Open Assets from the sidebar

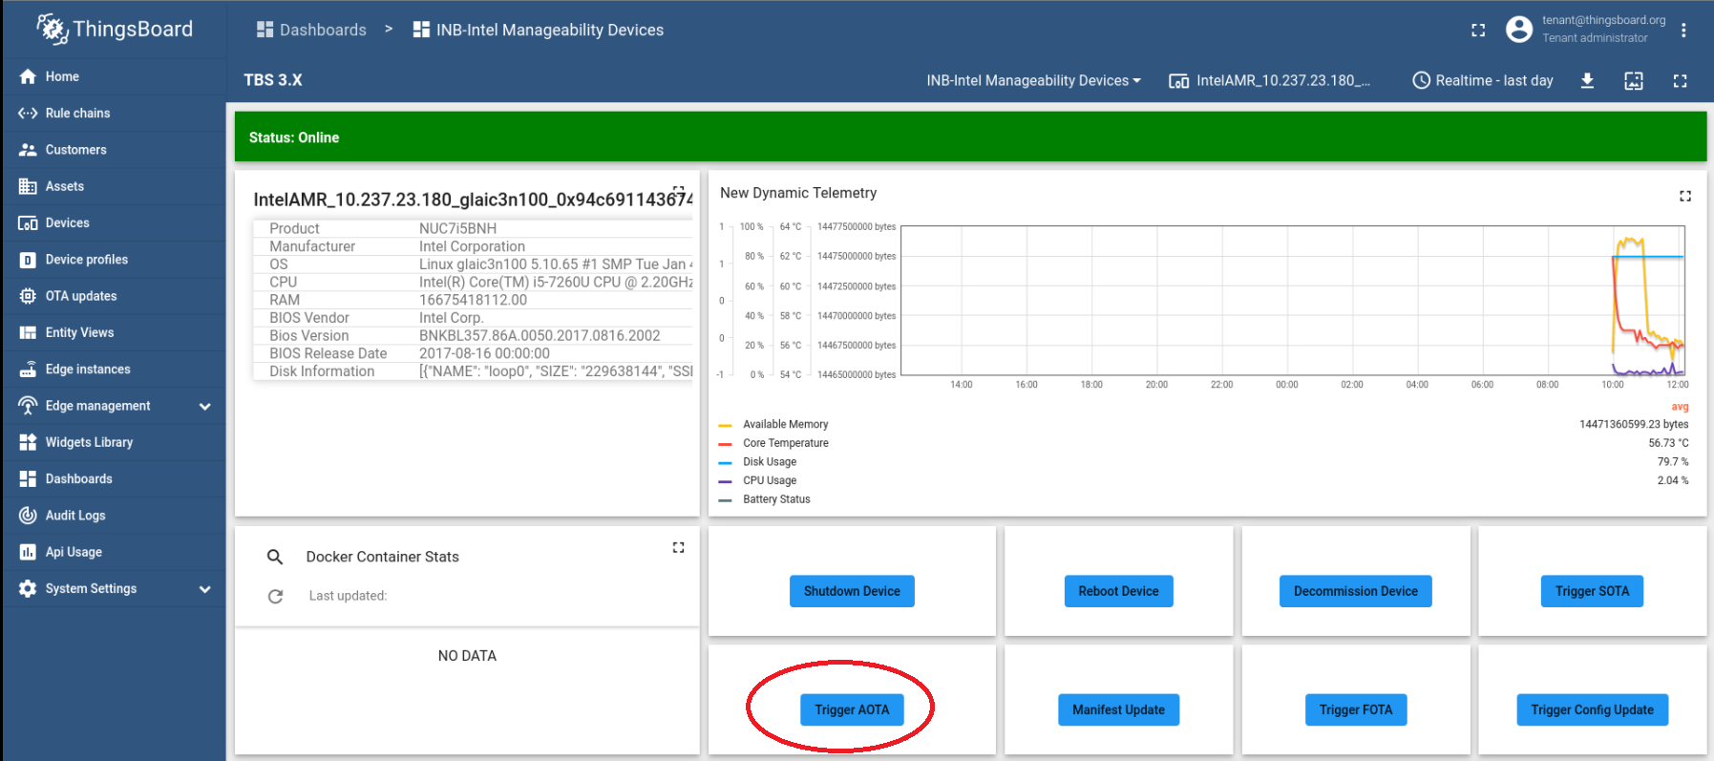click(x=114, y=186)
